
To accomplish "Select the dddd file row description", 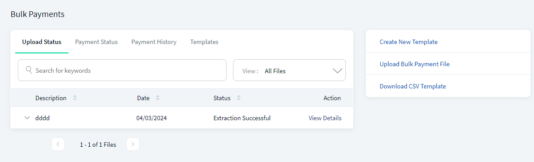I will (42, 118).
